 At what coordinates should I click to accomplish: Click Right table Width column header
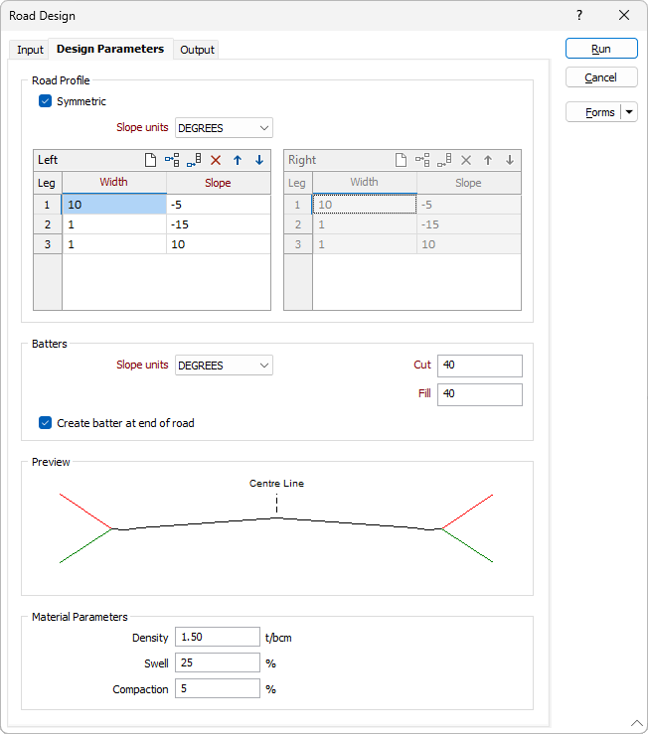365,183
